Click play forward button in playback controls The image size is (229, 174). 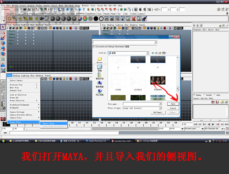coord(213,124)
